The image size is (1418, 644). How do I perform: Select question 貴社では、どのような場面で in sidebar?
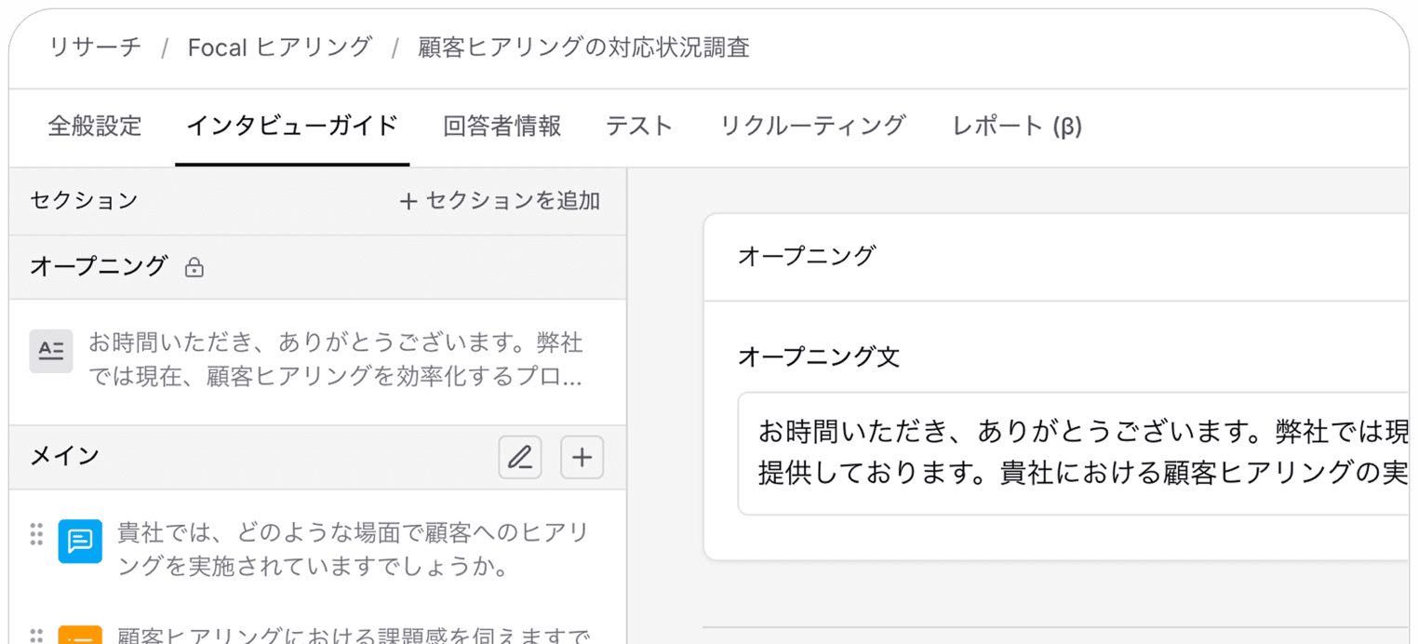click(354, 549)
